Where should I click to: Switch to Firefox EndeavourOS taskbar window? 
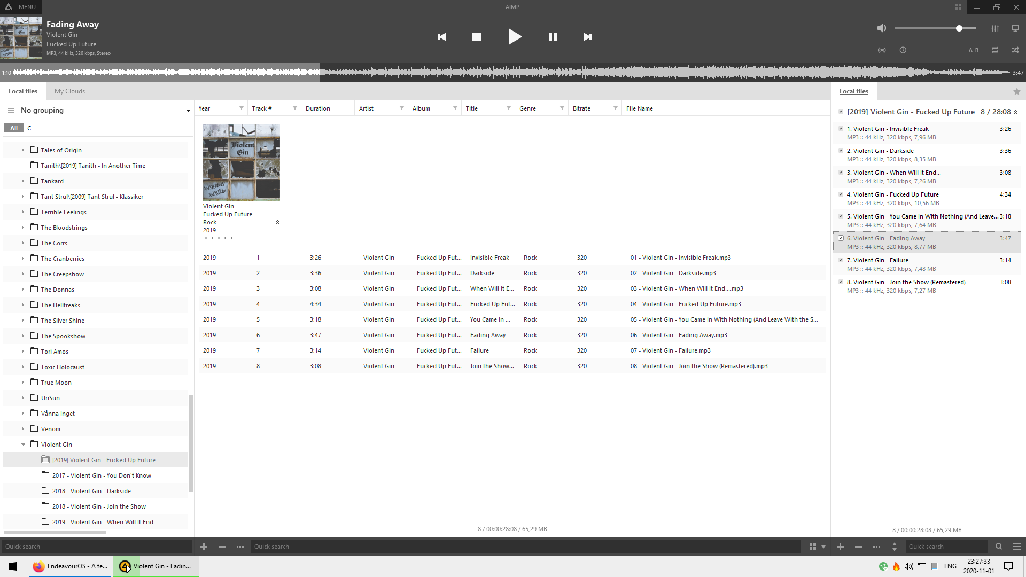(70, 566)
